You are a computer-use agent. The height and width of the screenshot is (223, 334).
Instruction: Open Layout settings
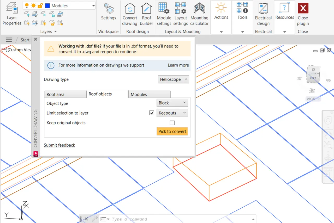(181, 14)
